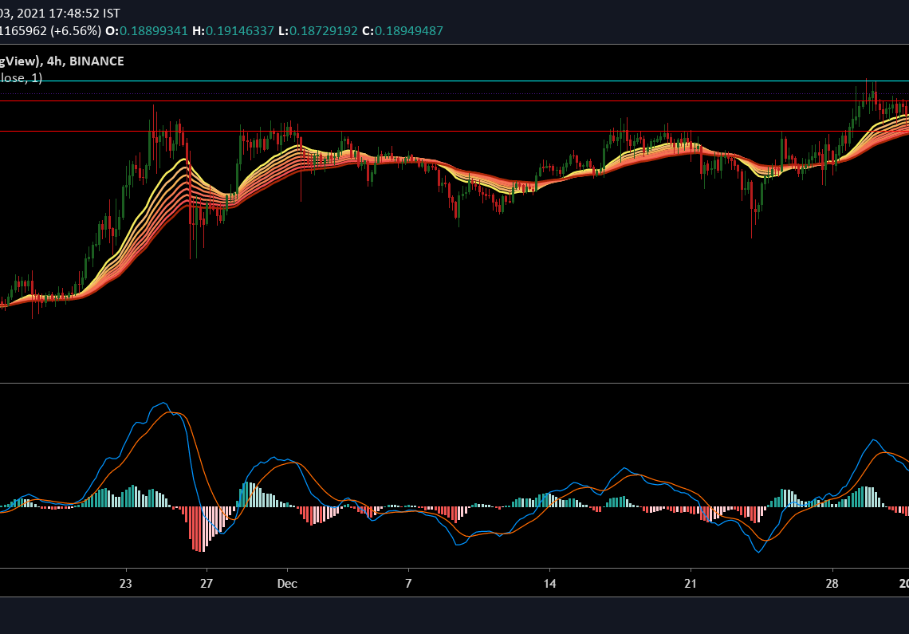The image size is (909, 634).
Task: Select the High price value 0.19146337
Action: coord(240,31)
